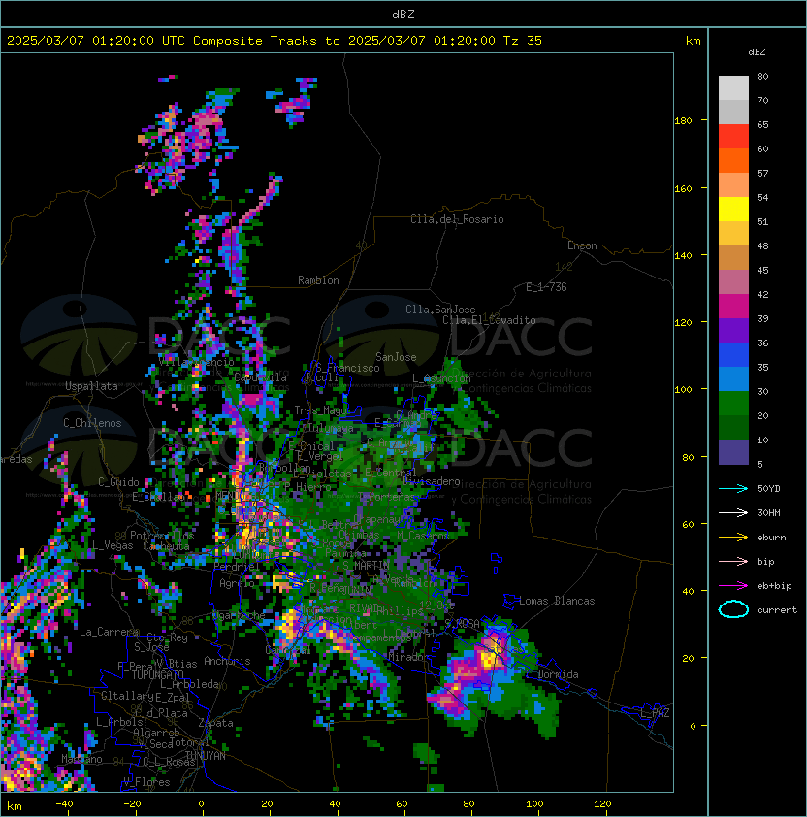
Task: Click the 'Capdevila' map label
Action: (261, 377)
